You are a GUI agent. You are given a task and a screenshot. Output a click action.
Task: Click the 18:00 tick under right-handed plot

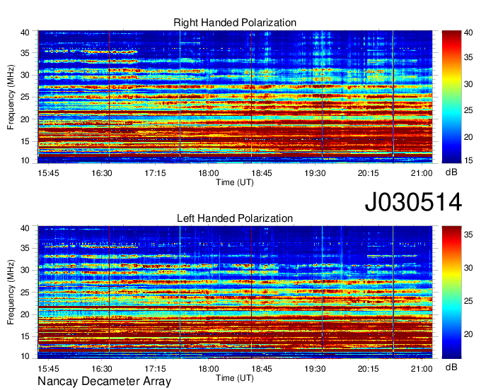pos(209,173)
